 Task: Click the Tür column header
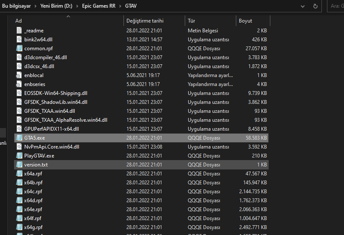pos(192,21)
